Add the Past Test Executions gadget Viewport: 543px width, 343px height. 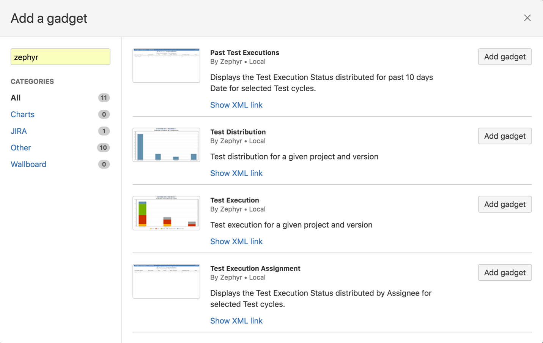pos(504,57)
